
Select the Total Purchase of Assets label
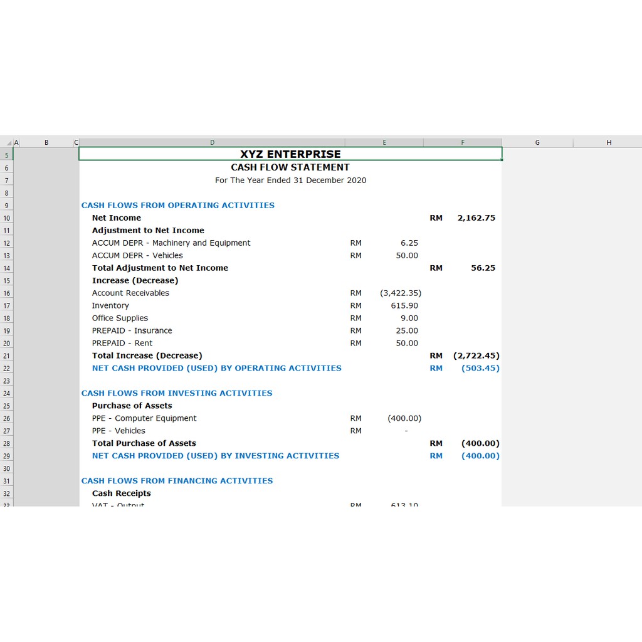(144, 443)
